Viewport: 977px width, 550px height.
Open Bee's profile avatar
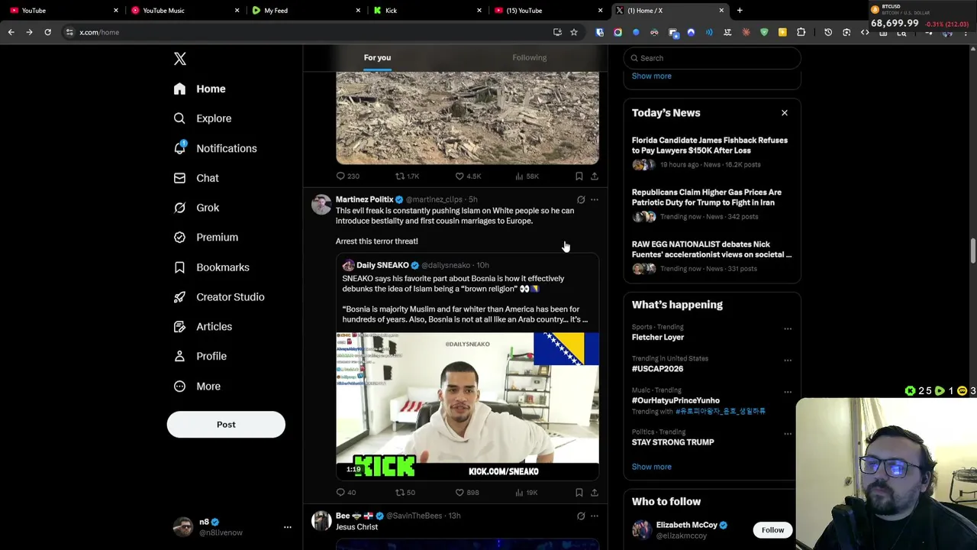[321, 521]
